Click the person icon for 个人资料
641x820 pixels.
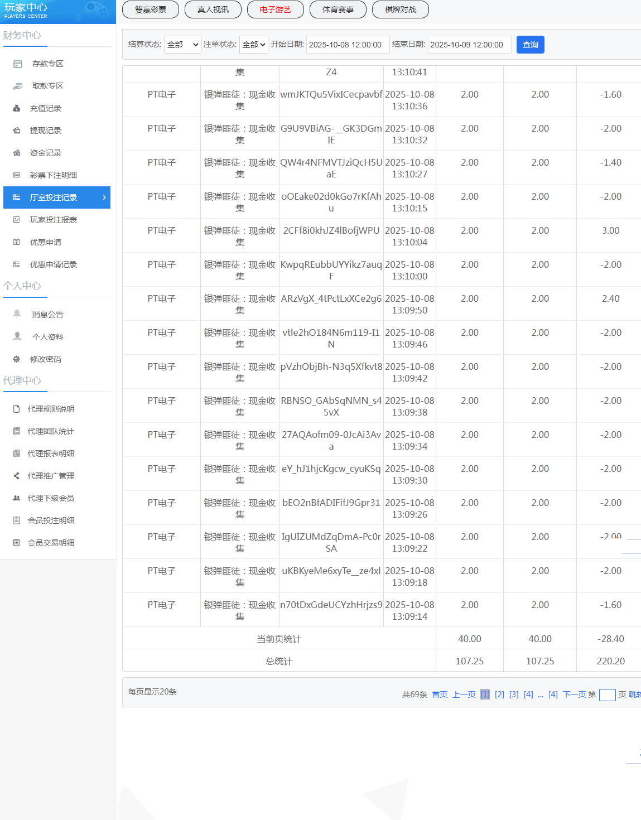(17, 336)
